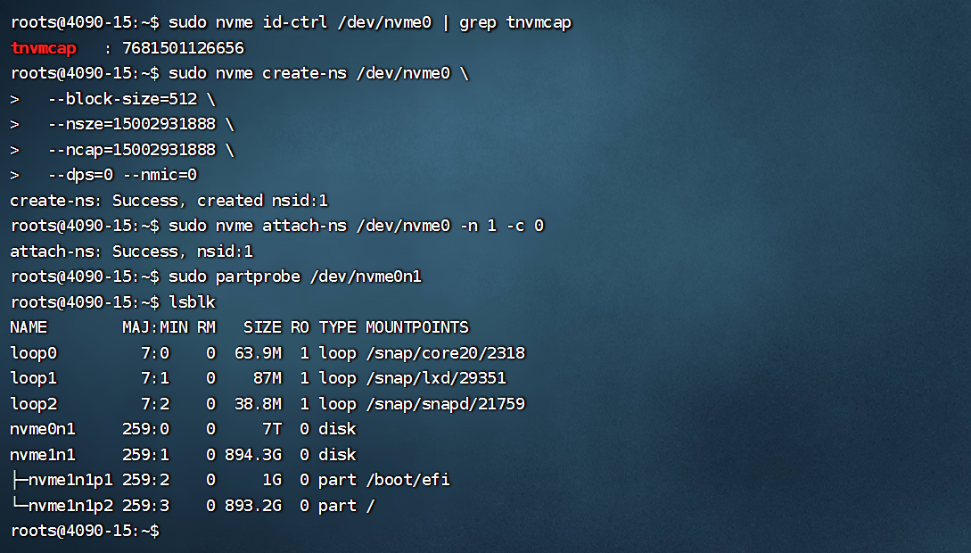
Task: Click the '38.8M' size value
Action: click(x=258, y=404)
